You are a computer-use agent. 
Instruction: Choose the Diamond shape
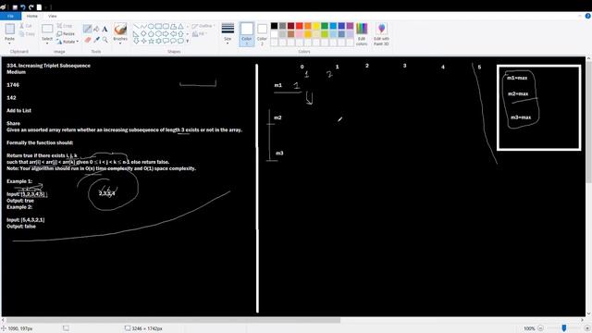pos(144,33)
